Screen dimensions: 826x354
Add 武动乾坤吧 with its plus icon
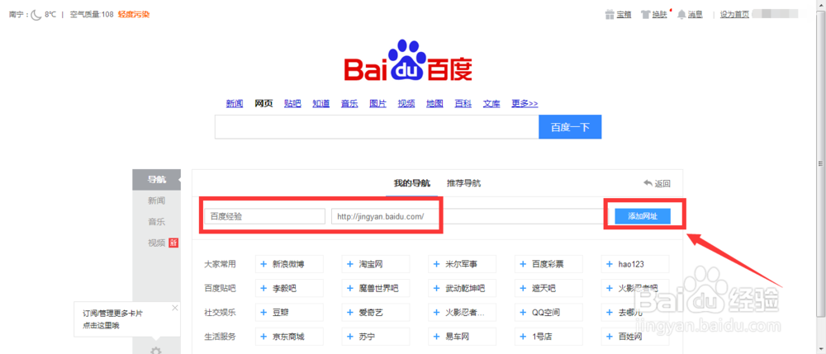pos(436,288)
